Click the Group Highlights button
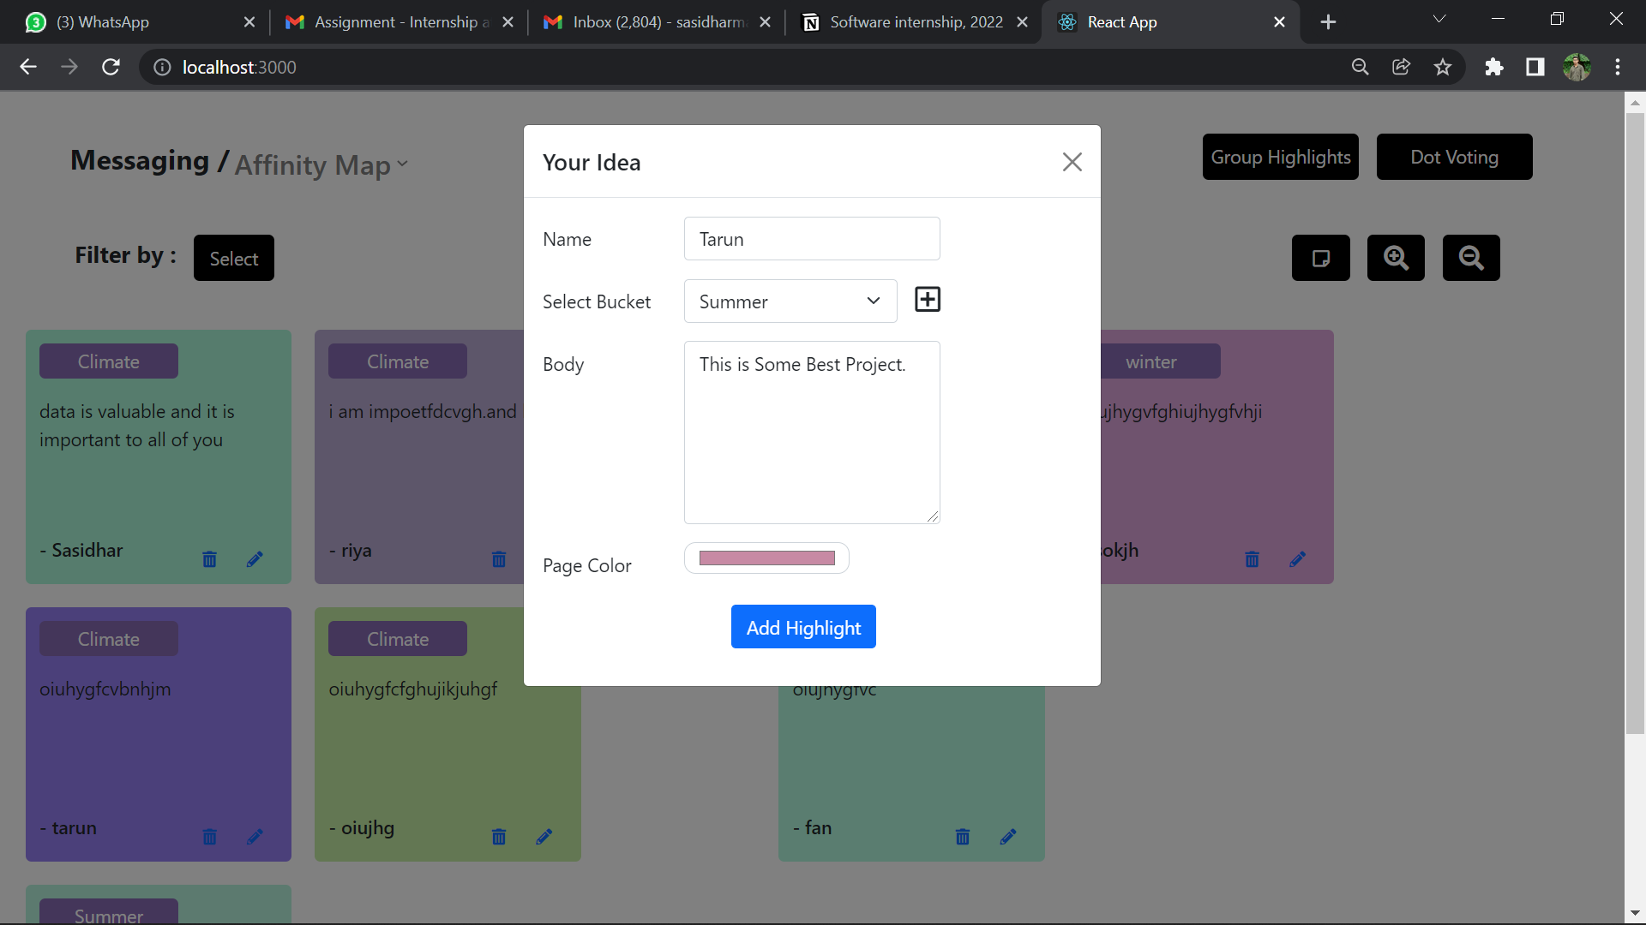 pyautogui.click(x=1281, y=157)
